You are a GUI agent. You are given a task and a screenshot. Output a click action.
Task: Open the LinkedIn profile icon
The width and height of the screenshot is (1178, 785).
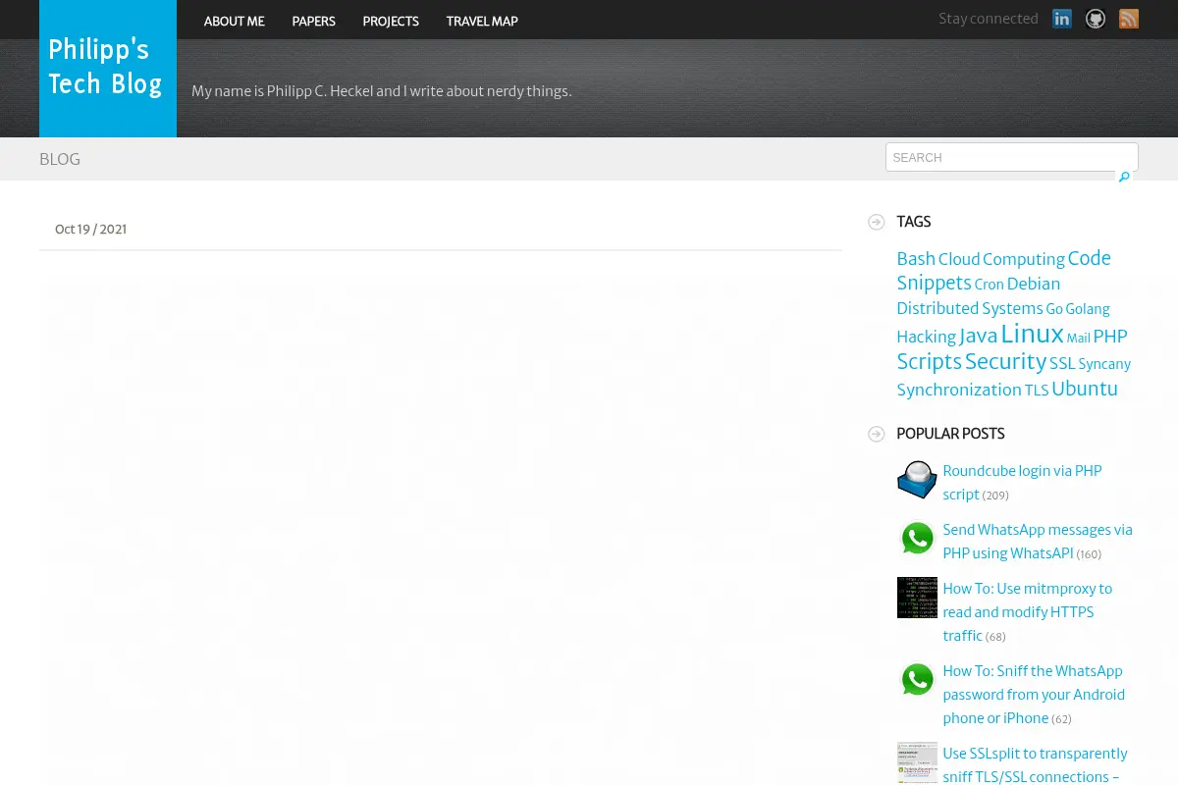1062,19
